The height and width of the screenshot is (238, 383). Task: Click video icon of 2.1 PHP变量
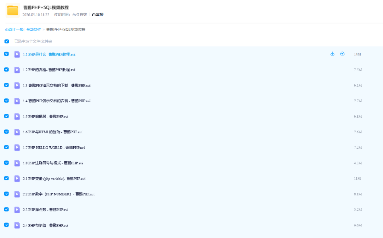pyautogui.click(x=17, y=179)
